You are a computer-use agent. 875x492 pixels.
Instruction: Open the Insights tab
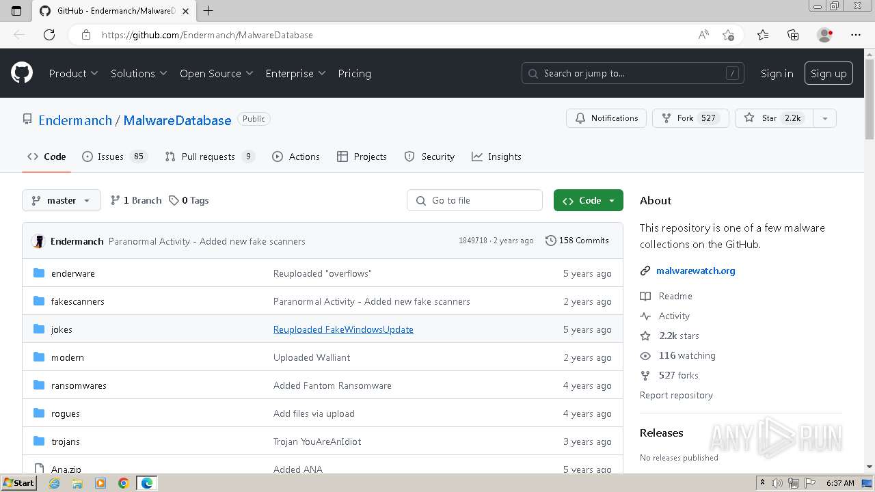[496, 156]
